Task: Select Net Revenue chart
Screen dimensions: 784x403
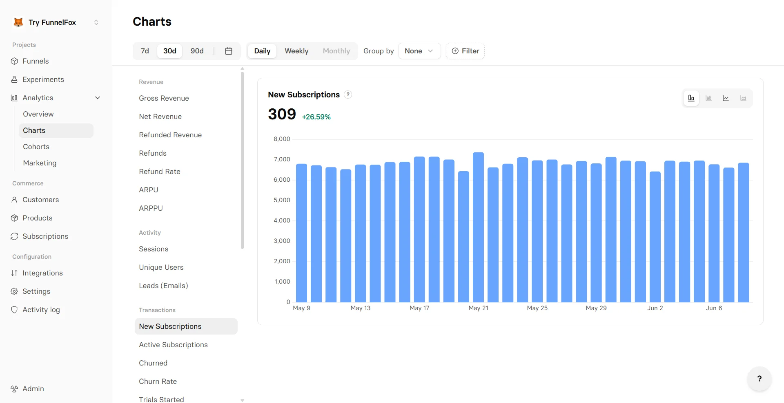Action: pyautogui.click(x=186, y=117)
